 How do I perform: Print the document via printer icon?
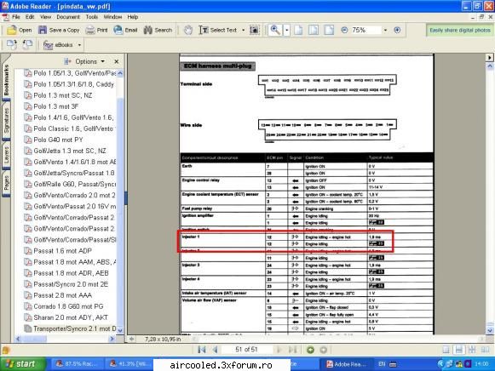96,30
